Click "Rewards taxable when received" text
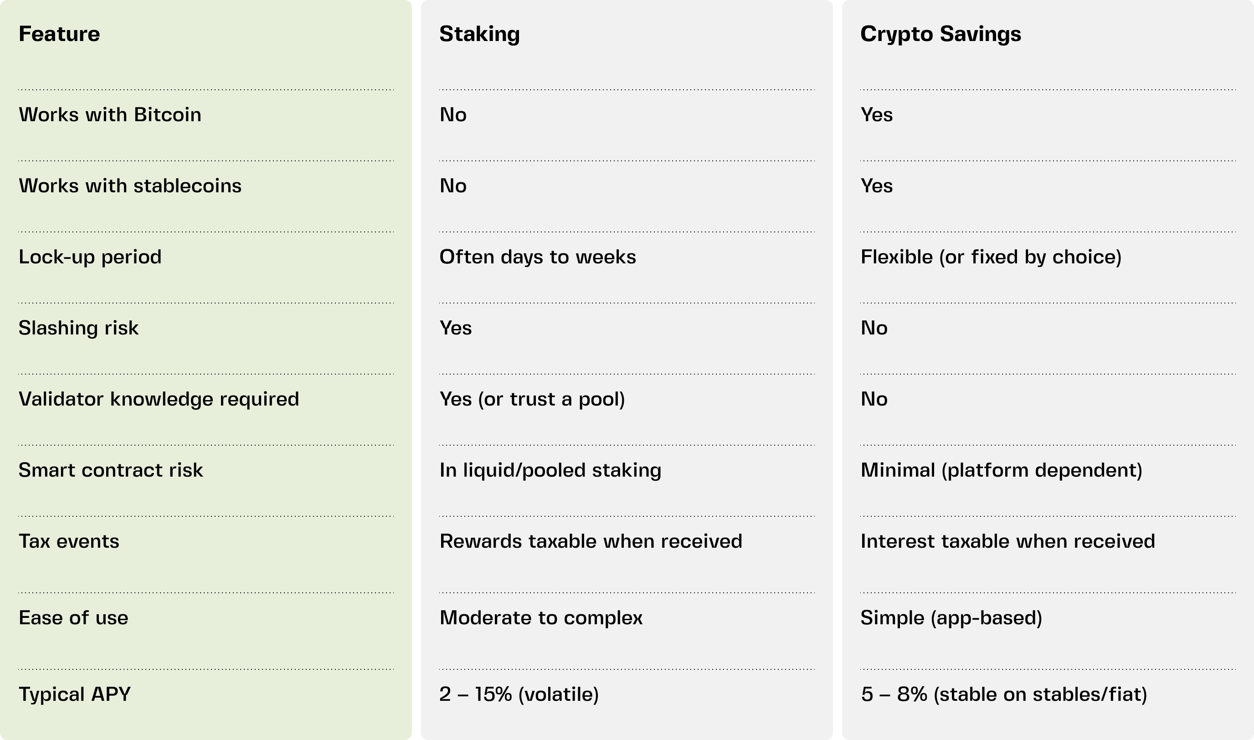Screen dimensions: 1254x740 coord(591,541)
